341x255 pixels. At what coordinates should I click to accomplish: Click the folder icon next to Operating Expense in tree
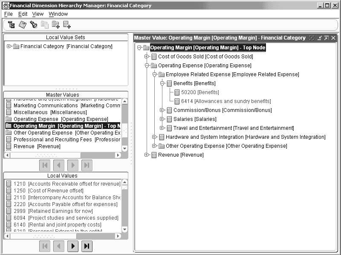154,66
